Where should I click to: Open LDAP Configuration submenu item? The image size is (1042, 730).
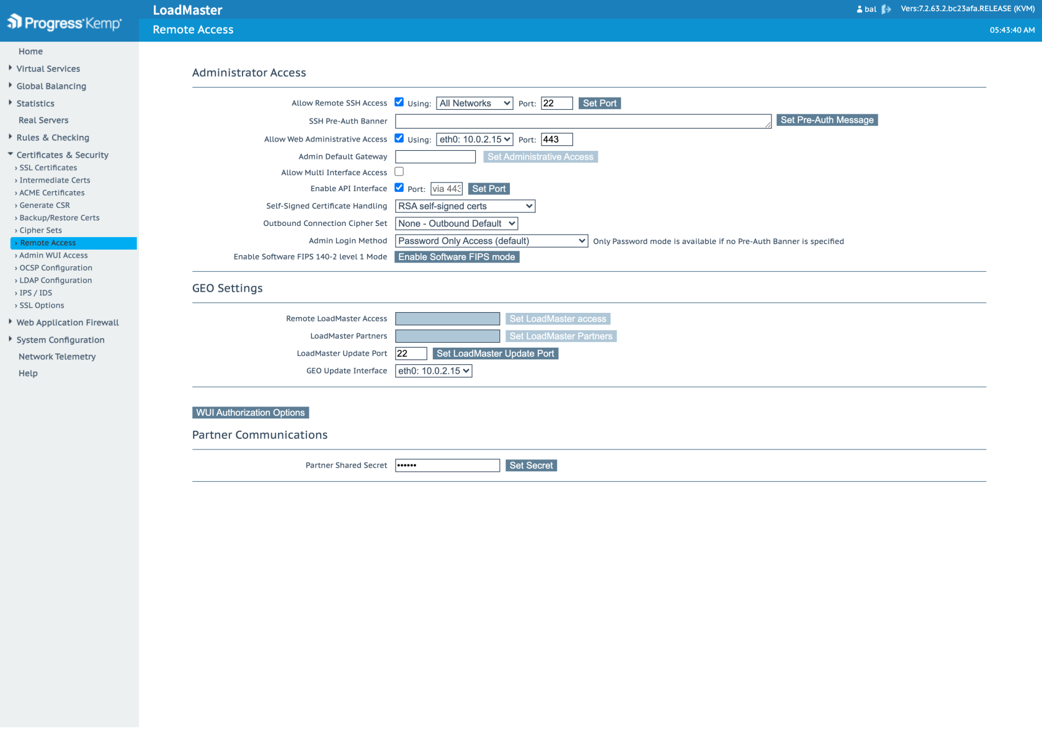[56, 281]
